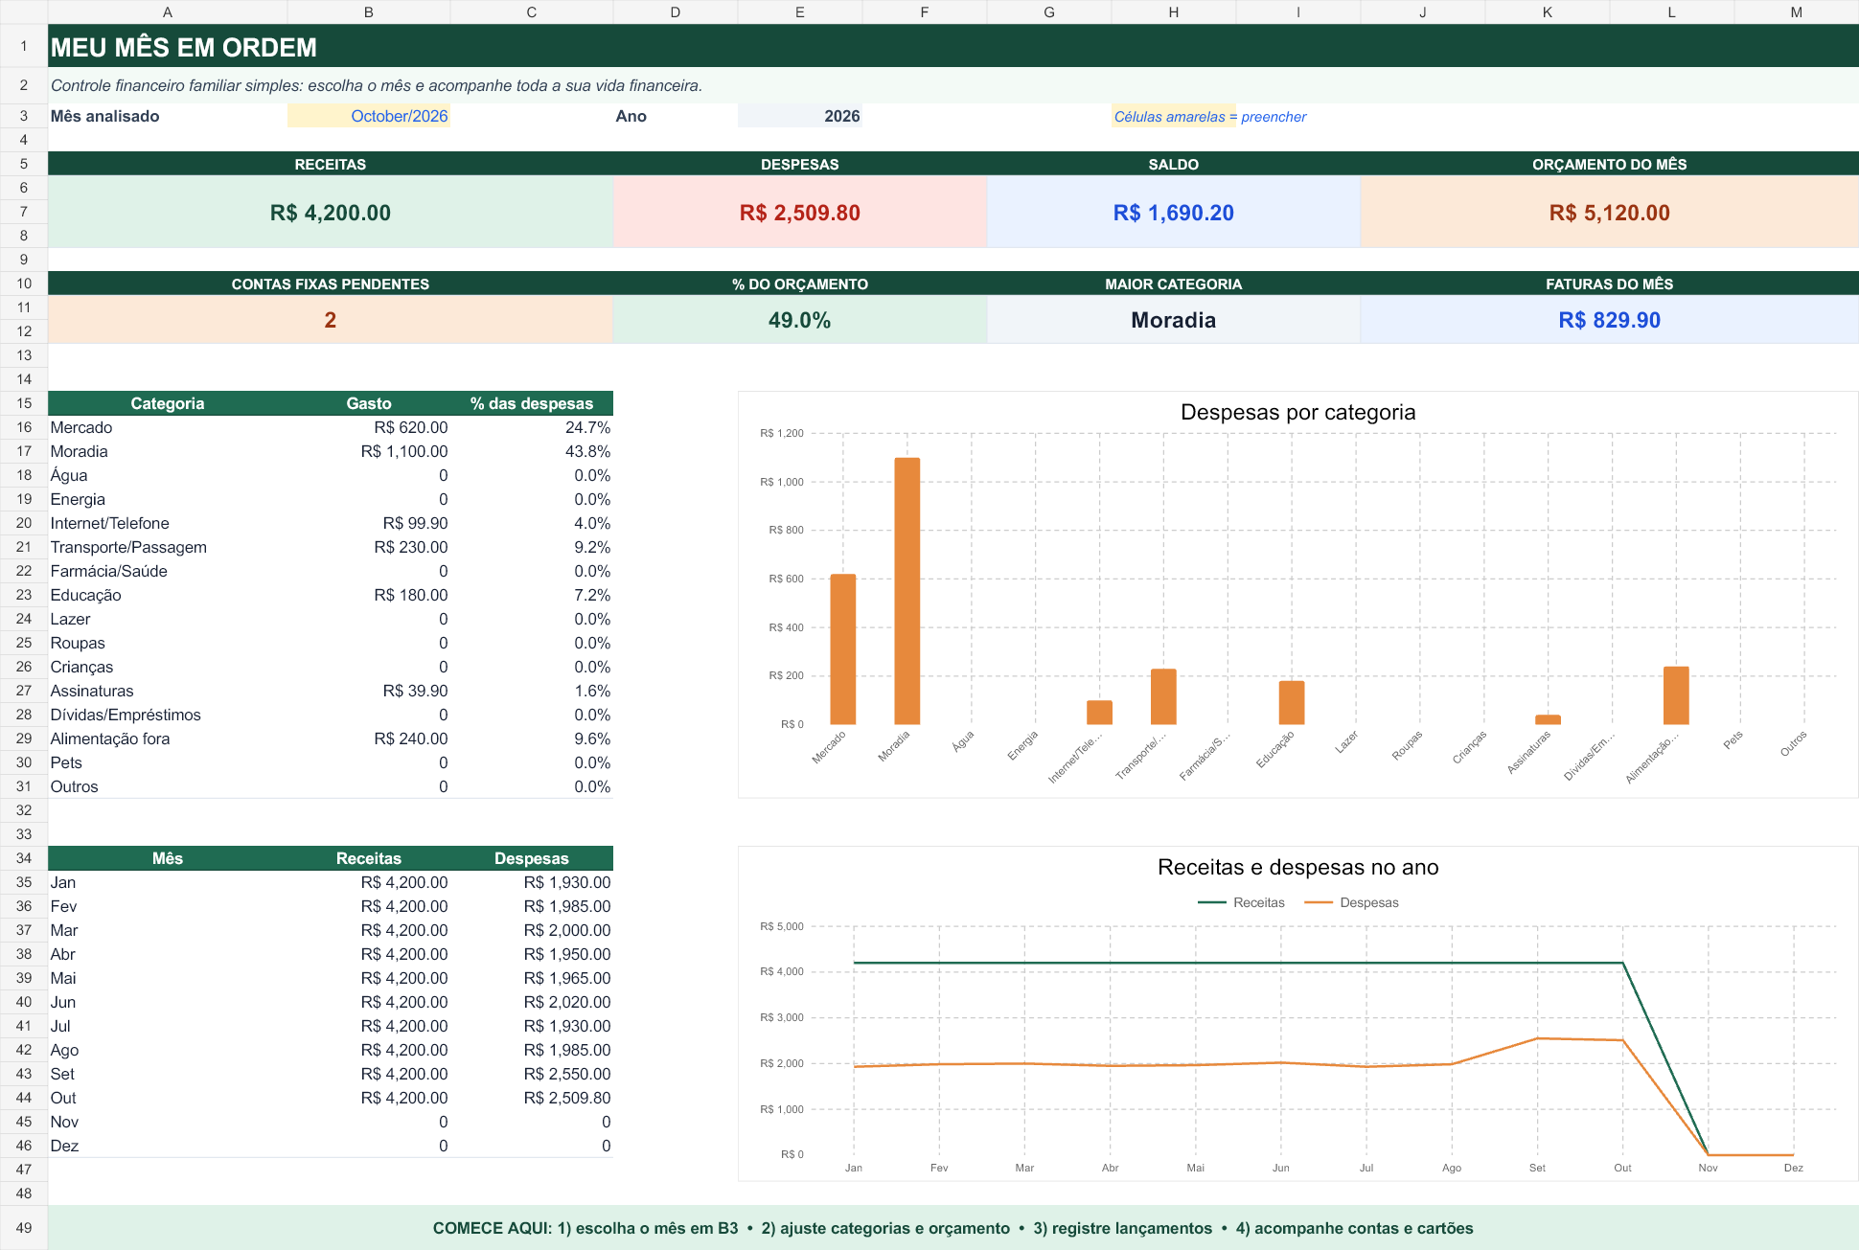Select column B header
1859x1250 pixels.
(x=369, y=11)
